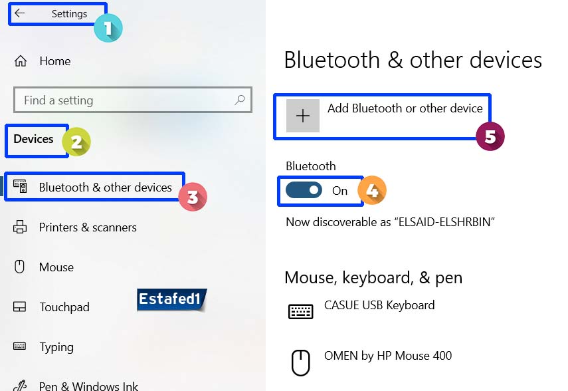The width and height of the screenshot is (568, 391).
Task: Click the Typing keyboard icon
Action: [20, 346]
